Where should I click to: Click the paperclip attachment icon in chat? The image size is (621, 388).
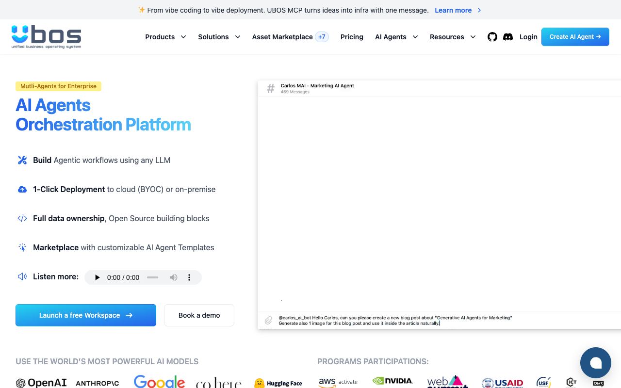pyautogui.click(x=268, y=321)
